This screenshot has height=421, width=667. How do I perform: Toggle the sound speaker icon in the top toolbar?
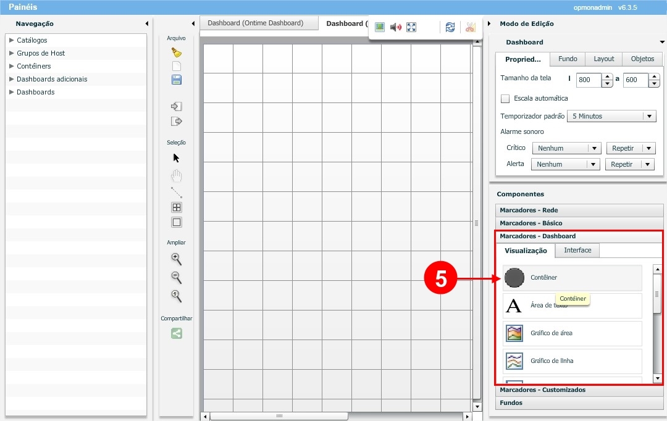point(396,27)
